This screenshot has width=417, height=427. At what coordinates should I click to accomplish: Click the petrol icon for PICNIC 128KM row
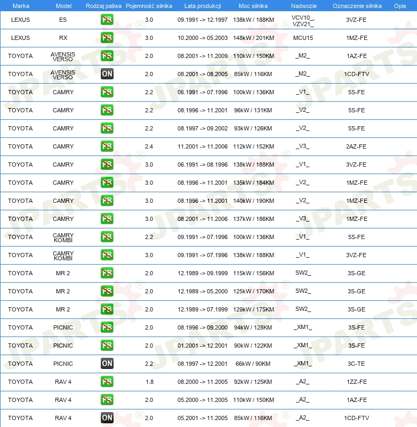coord(107,327)
